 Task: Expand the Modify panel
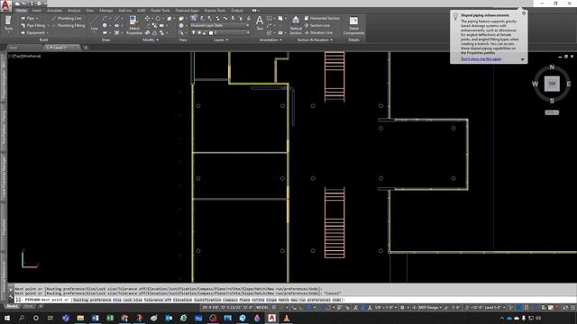pos(151,40)
